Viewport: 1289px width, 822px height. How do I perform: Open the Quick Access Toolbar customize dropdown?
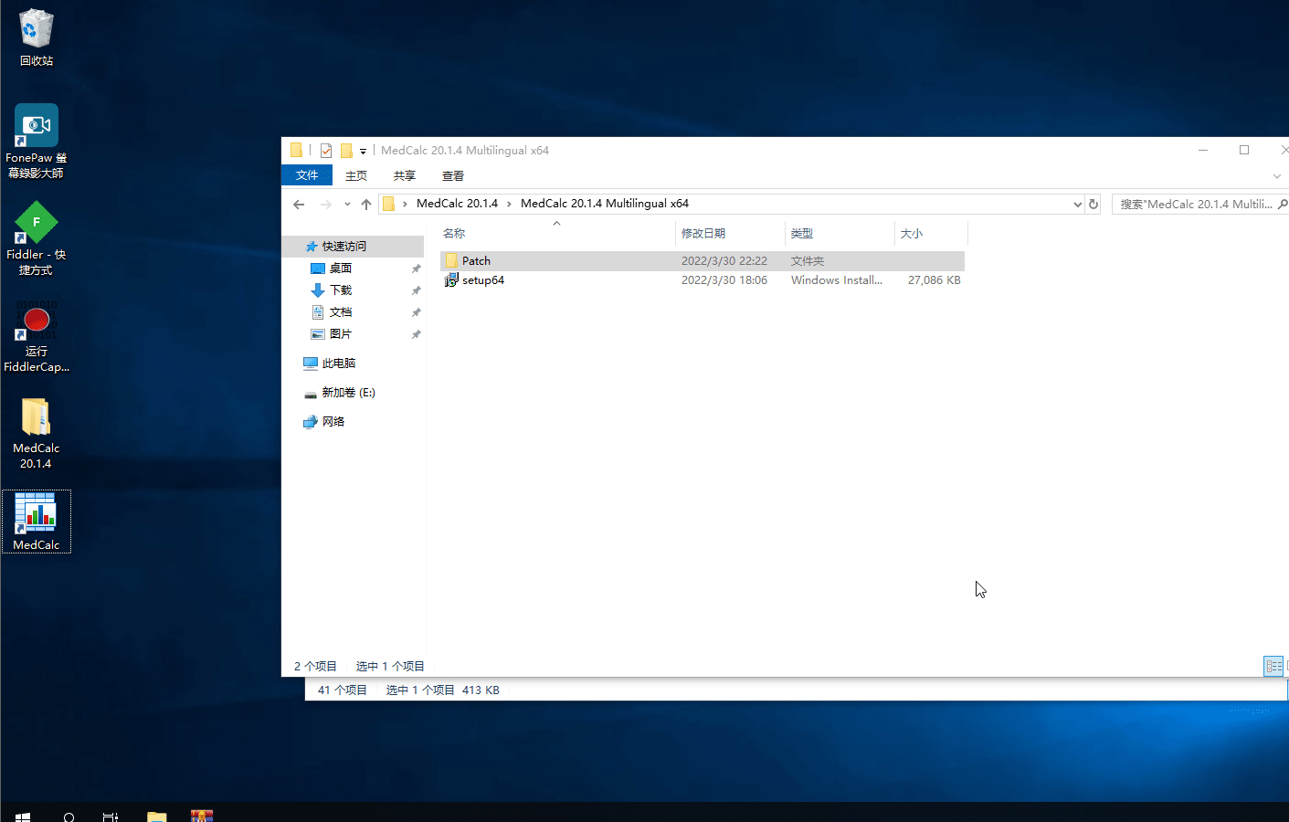[363, 151]
